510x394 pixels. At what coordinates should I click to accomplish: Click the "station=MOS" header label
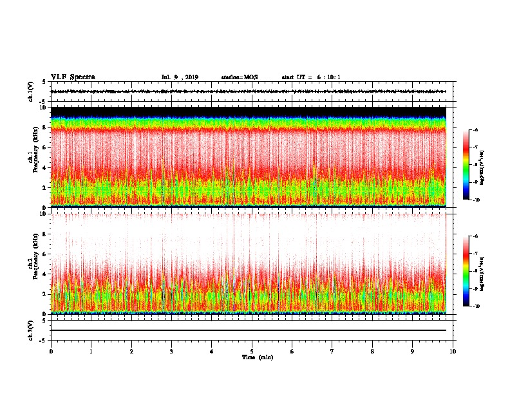click(x=240, y=77)
